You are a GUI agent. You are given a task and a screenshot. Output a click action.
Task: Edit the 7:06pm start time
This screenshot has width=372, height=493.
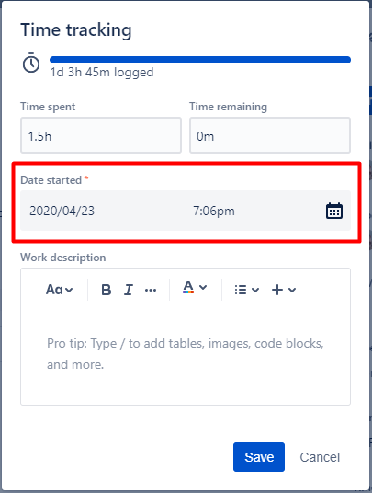tap(214, 211)
